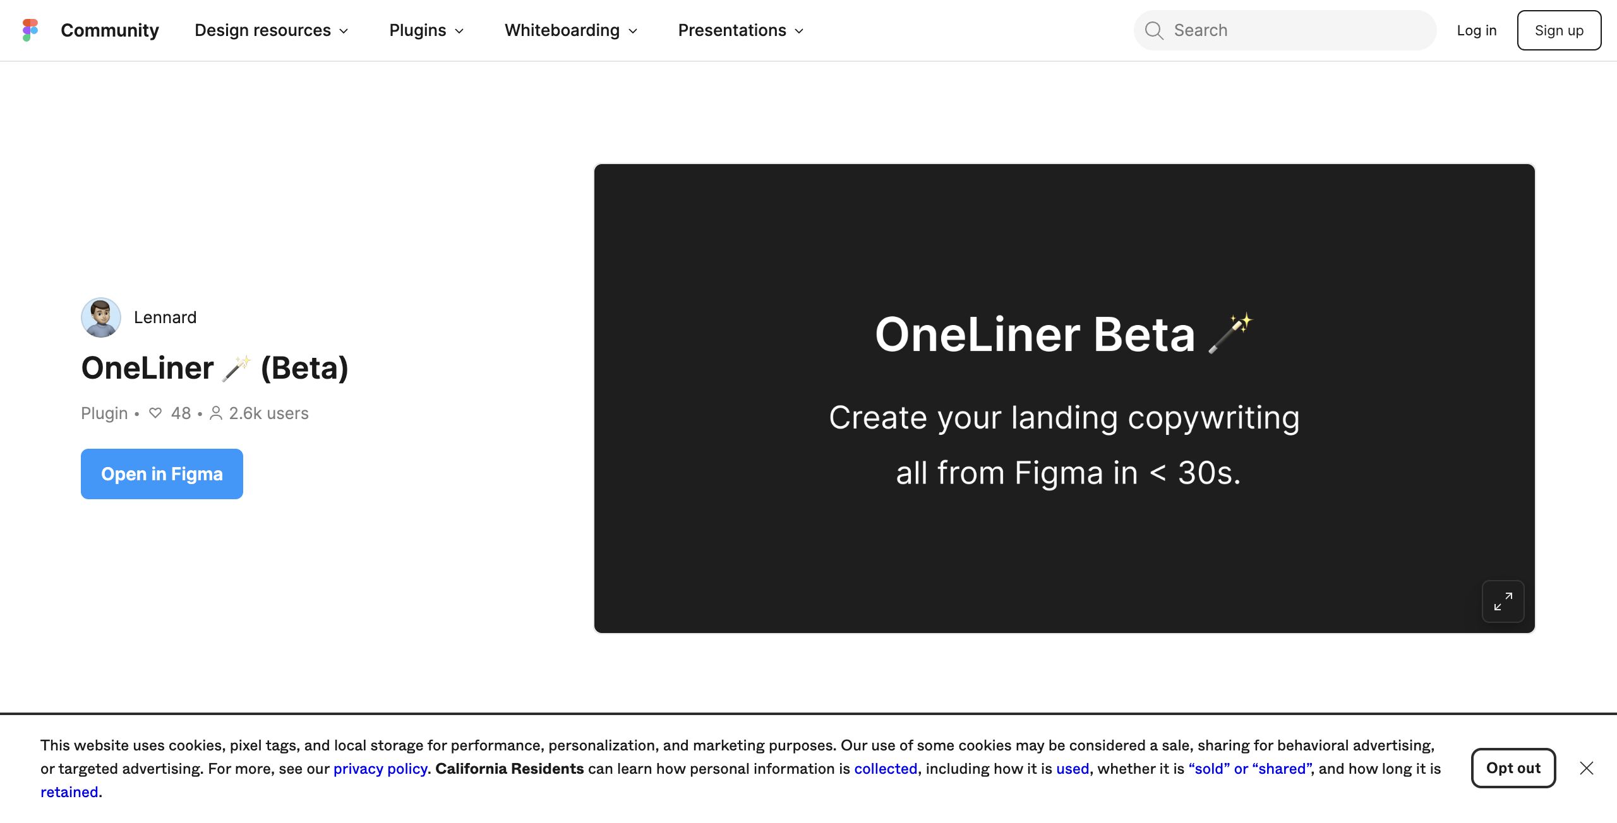Screen dimensions: 1617x823
Task: Open the author name Lennard
Action: coord(165,317)
